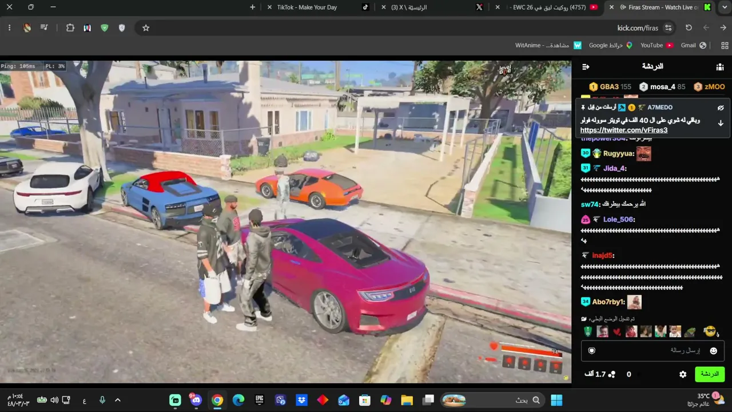
Task: Open the Gmail bookmark
Action: coord(693,45)
